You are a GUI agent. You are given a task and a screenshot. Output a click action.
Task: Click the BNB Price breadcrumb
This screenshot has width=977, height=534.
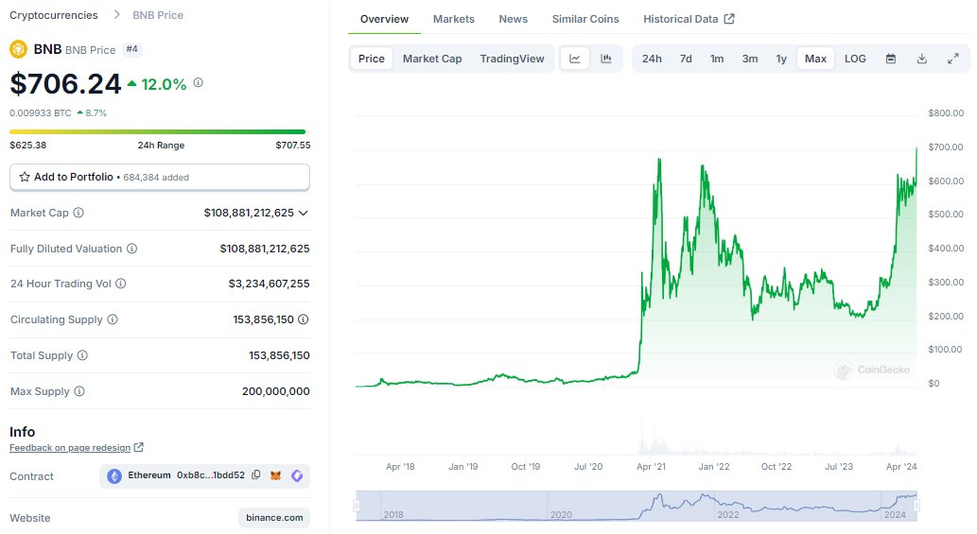coord(158,15)
